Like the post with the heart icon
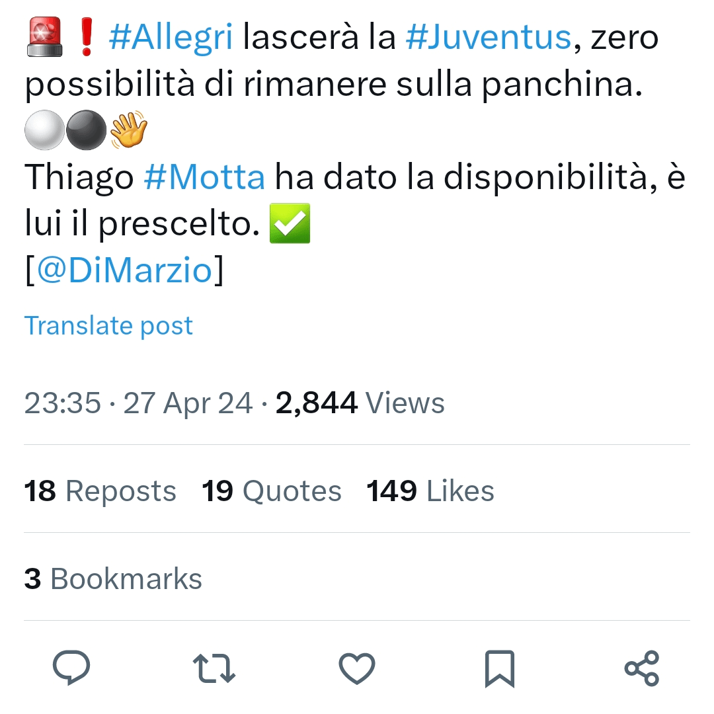The height and width of the screenshot is (714, 714). click(357, 668)
